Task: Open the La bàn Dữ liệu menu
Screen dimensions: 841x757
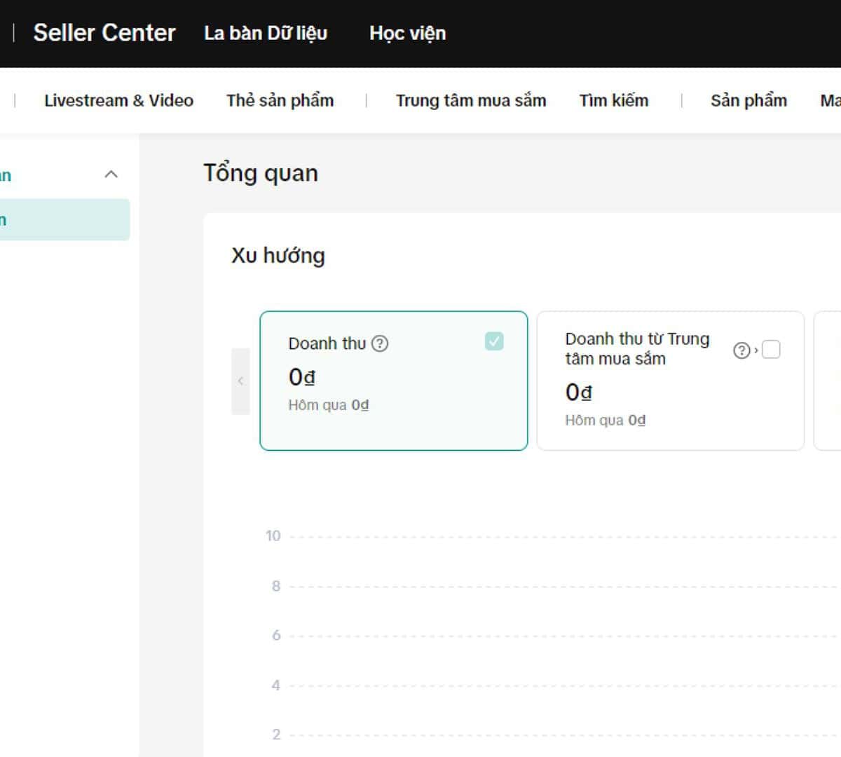Action: coord(266,33)
